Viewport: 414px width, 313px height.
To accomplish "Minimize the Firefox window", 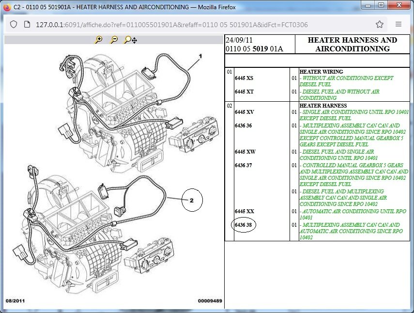I will click(368, 5).
